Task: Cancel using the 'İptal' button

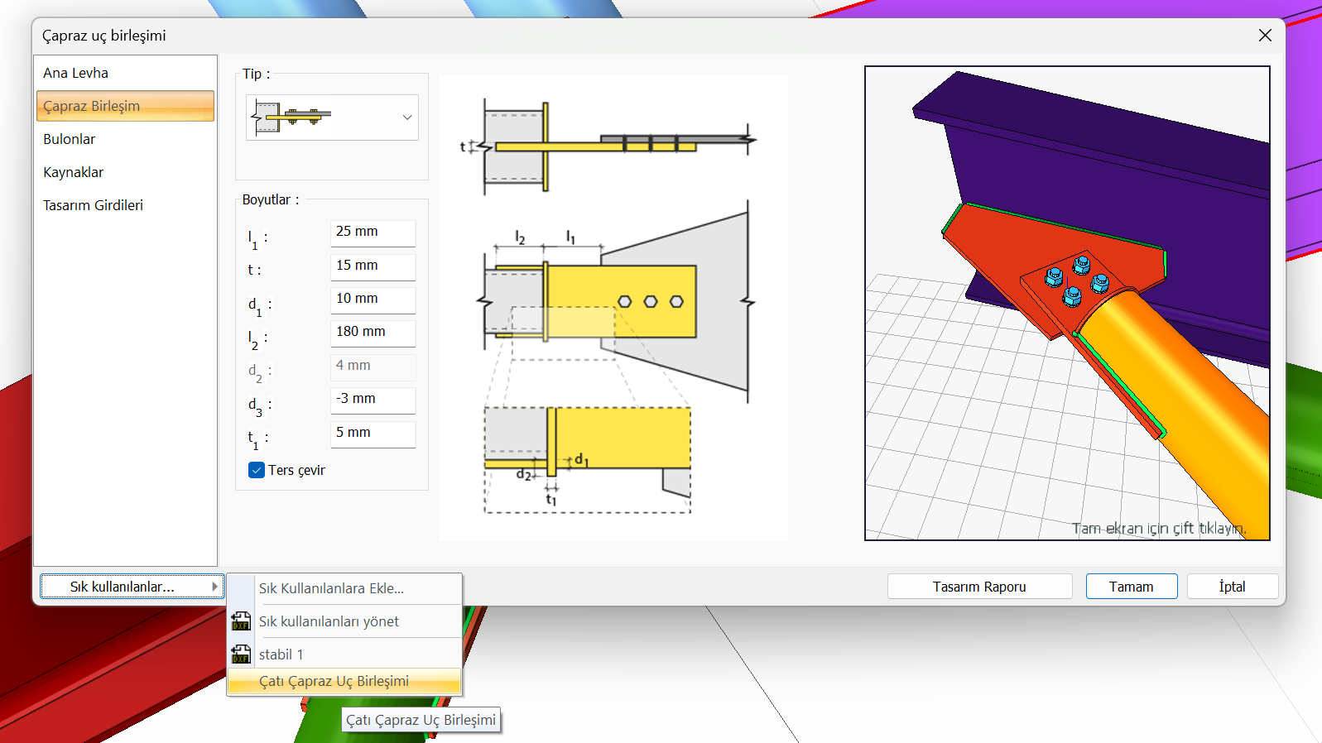Action: tap(1232, 587)
